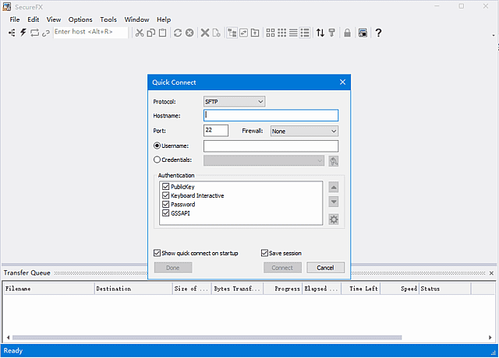Click the padlock icon in toolbar
Viewport: 499px width, 358px height.
click(x=347, y=33)
